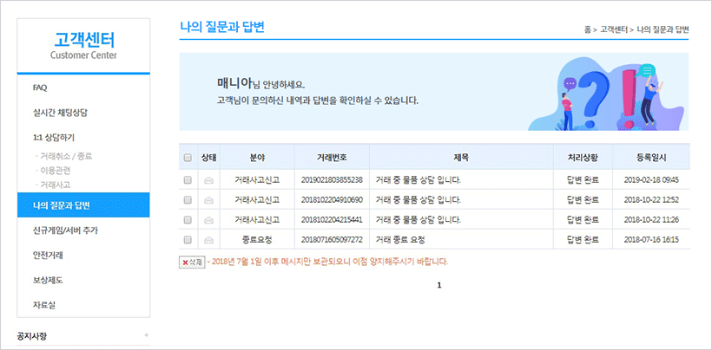Click the 홈 breadcrumb link
This screenshot has width=712, height=350.
coord(588,29)
